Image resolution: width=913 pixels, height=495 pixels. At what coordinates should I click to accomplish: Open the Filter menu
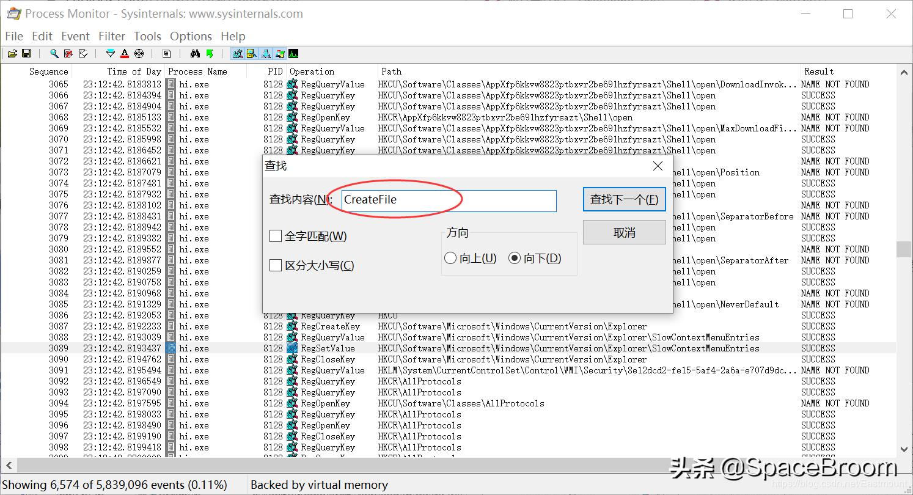[x=112, y=36]
